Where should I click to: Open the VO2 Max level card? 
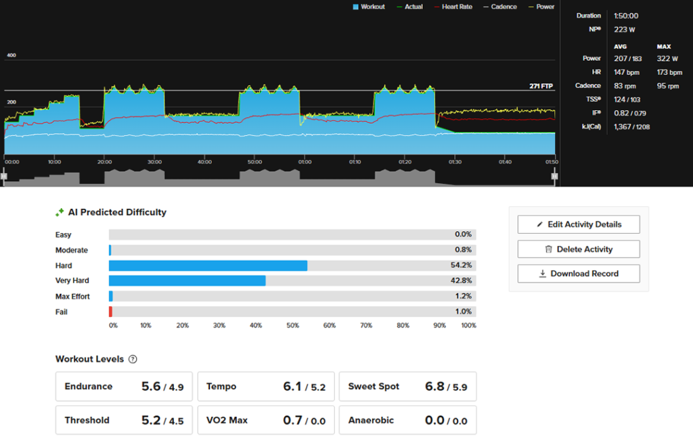[x=265, y=420]
